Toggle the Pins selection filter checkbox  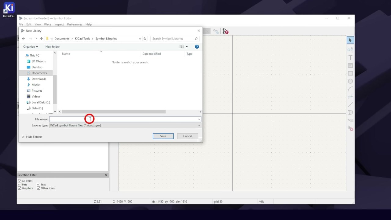[20, 185]
